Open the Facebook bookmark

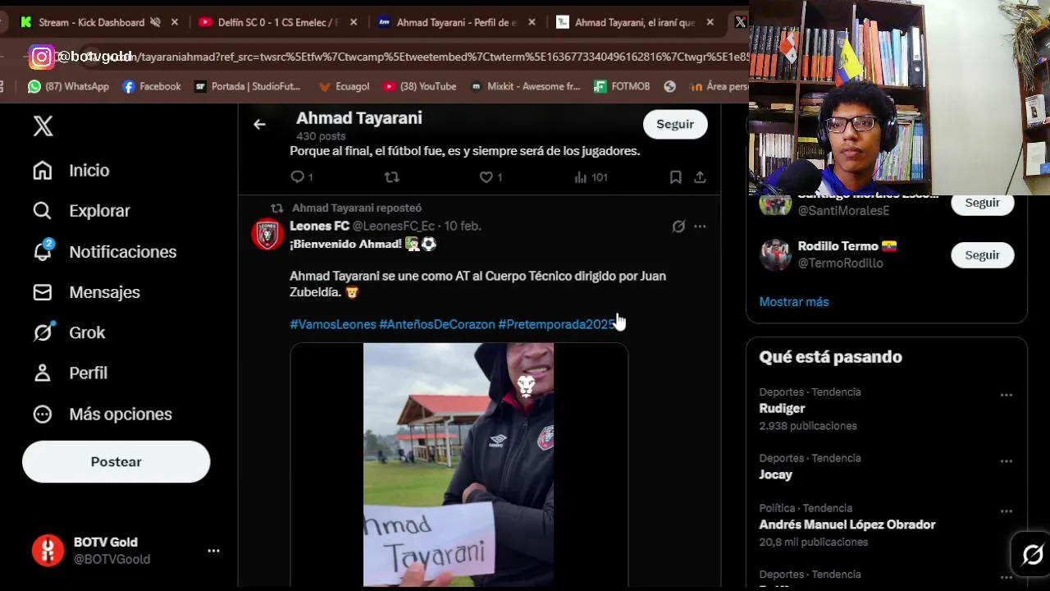[x=152, y=86]
